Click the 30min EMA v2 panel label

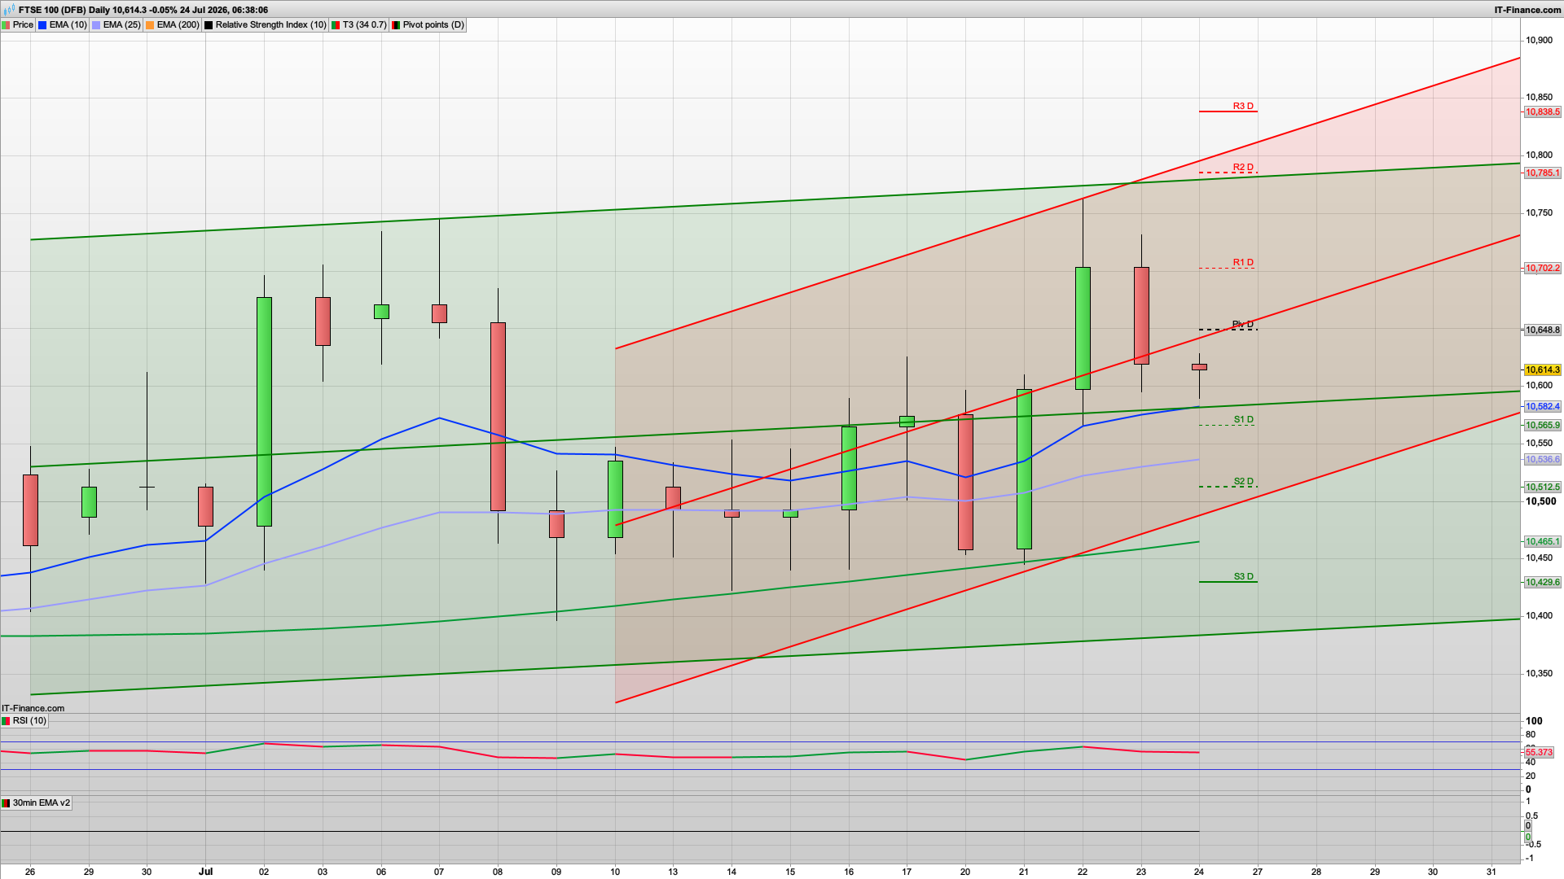[x=36, y=803]
